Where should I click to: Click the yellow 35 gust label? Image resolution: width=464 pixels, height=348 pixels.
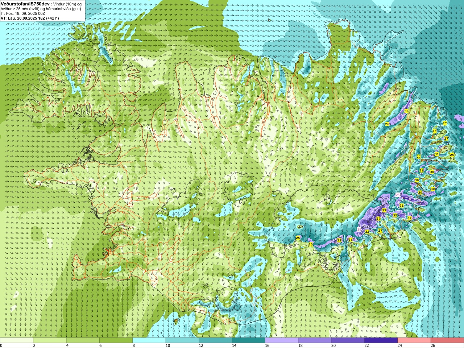(395, 215)
